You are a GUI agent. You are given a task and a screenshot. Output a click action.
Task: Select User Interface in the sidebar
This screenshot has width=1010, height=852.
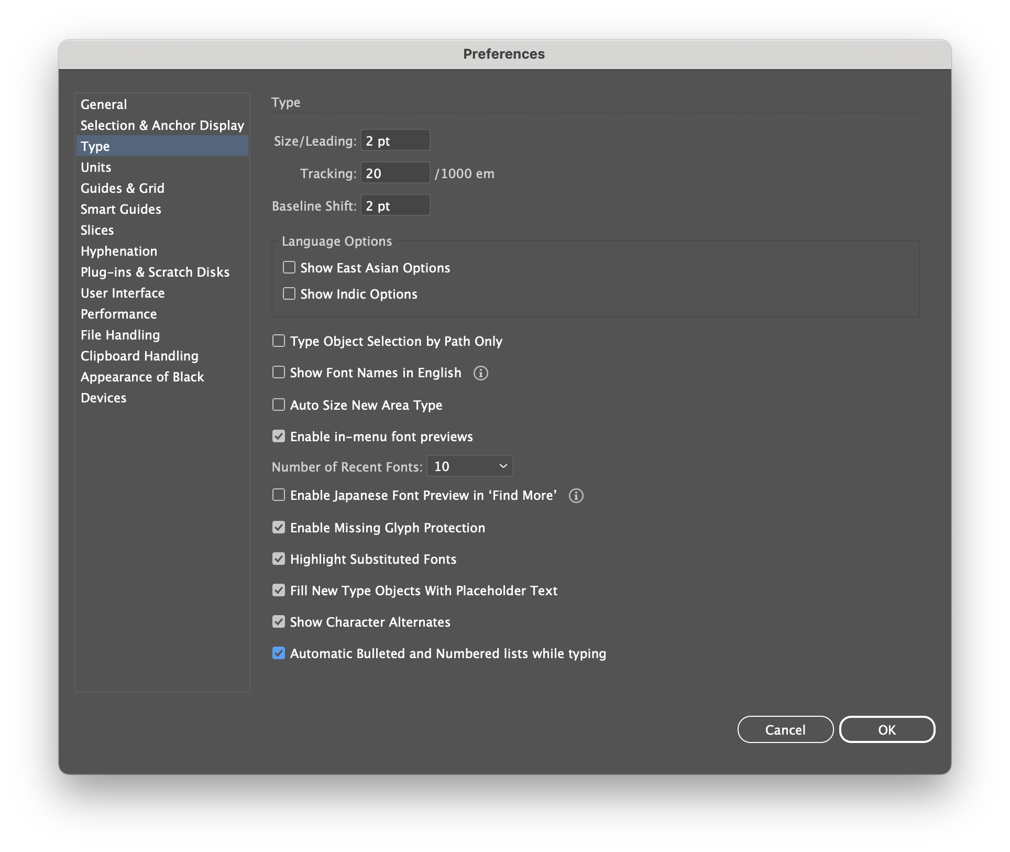[x=123, y=293]
